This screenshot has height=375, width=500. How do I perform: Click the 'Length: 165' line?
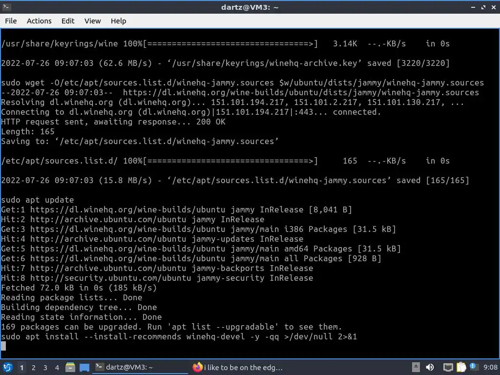(28, 132)
